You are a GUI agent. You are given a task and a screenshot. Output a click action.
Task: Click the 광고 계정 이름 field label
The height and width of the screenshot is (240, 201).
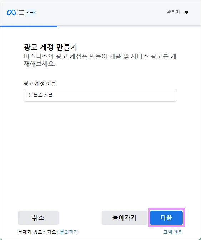[40, 83]
